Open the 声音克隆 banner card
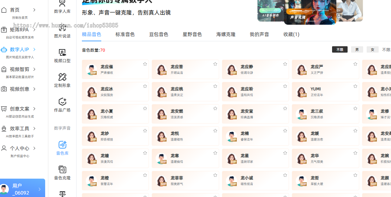 [310, 12]
